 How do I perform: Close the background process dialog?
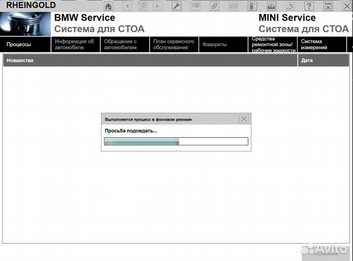click(x=244, y=119)
